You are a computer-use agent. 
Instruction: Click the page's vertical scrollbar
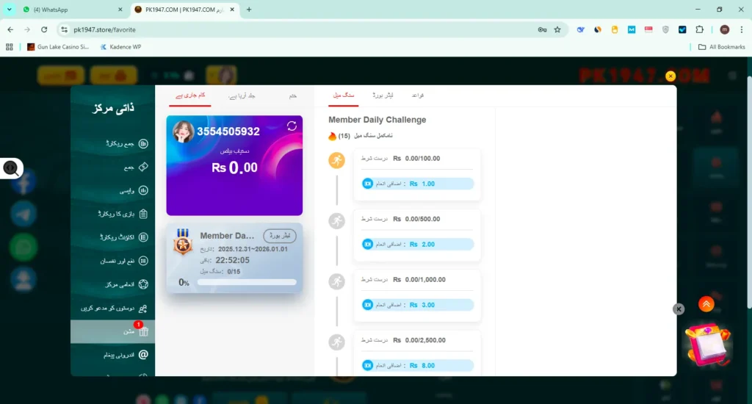click(748, 192)
